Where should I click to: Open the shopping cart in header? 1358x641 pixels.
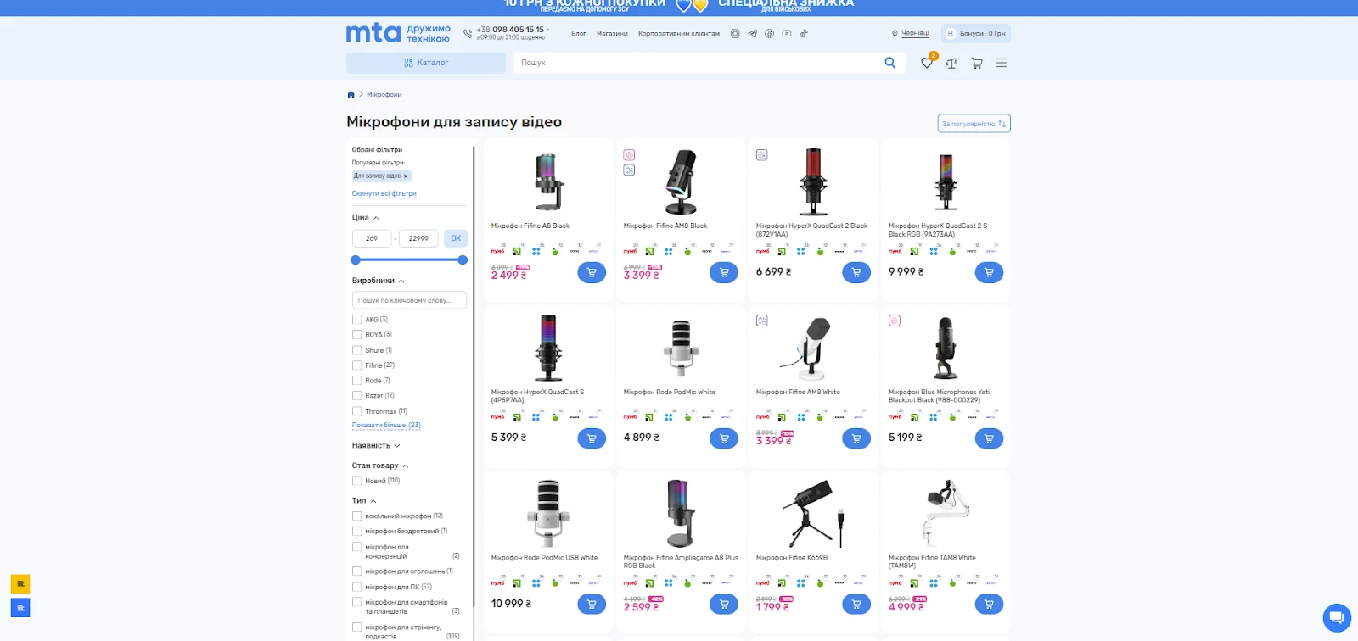(977, 63)
